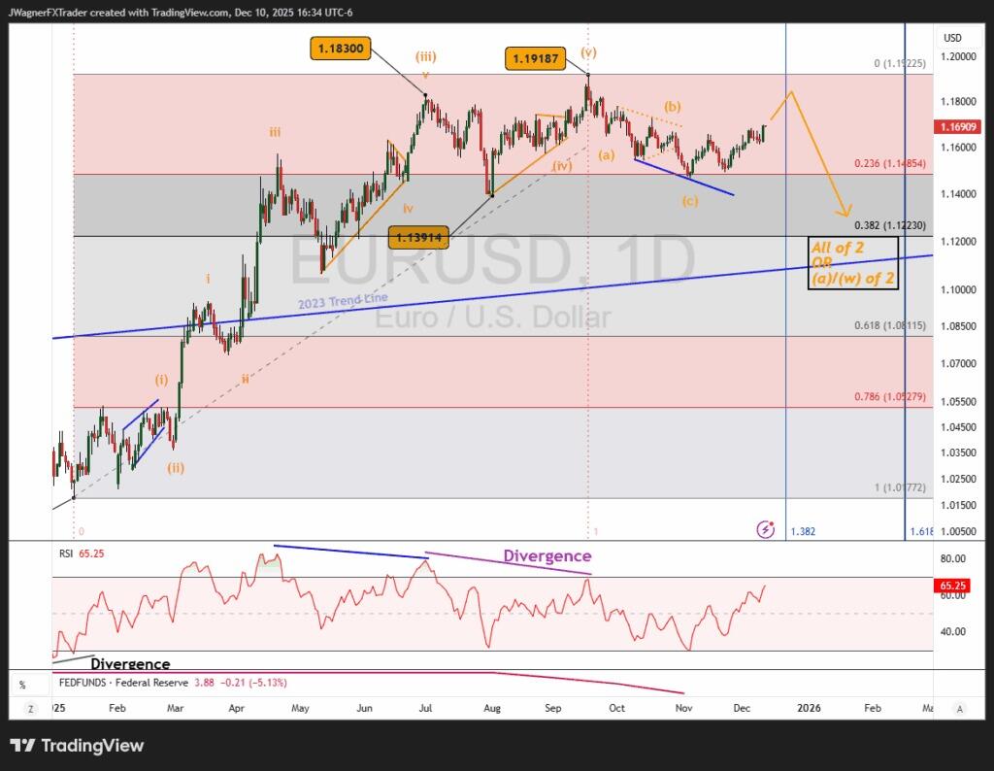Click the orange 1.18300 price callout
The height and width of the screenshot is (771, 994).
pos(341,49)
